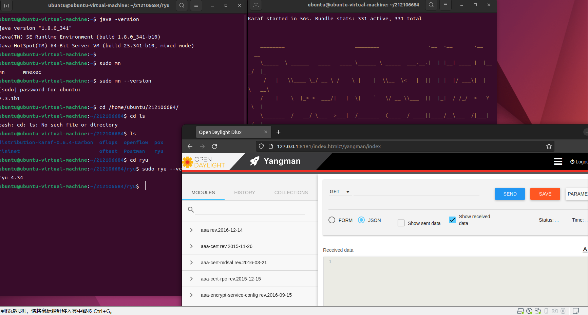Switch to the HISTORY tab
Screen dimensions: 588x315
tap(245, 193)
